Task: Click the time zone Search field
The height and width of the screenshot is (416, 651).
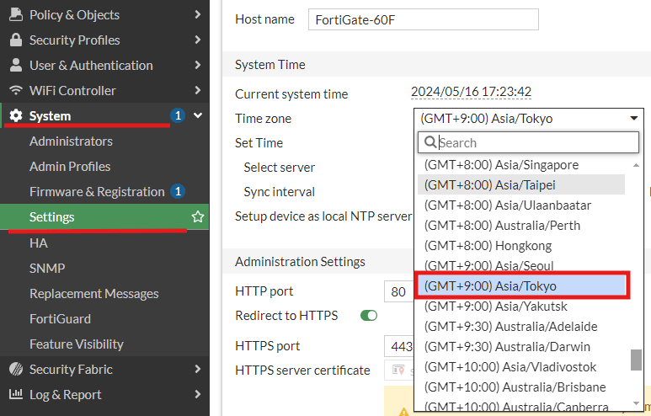Action: [528, 142]
